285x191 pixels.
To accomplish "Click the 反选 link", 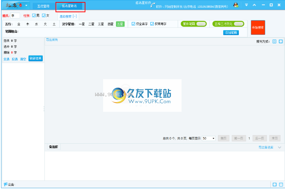I will 15,59.
